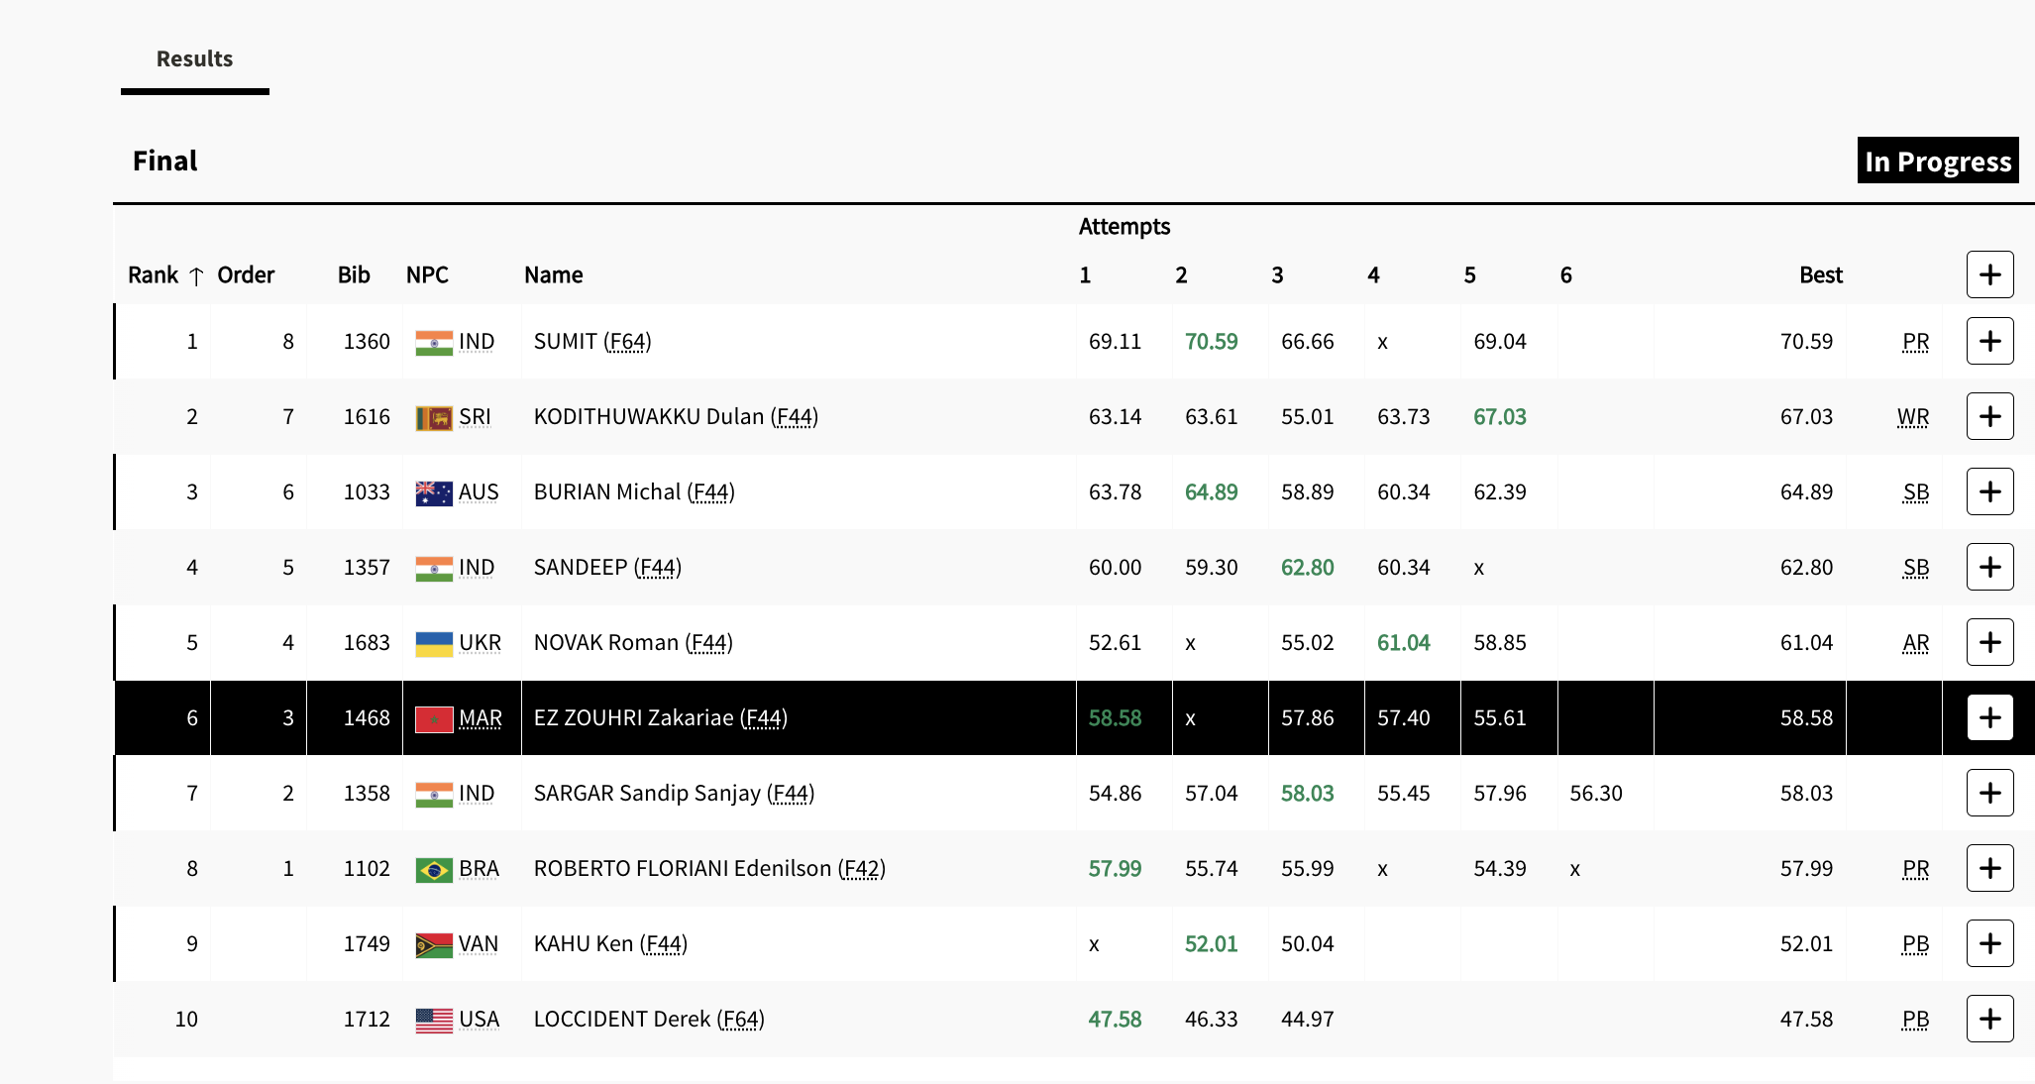Open NOVAK Roman row plus icon
The width and height of the screenshot is (2035, 1084).
point(1989,643)
